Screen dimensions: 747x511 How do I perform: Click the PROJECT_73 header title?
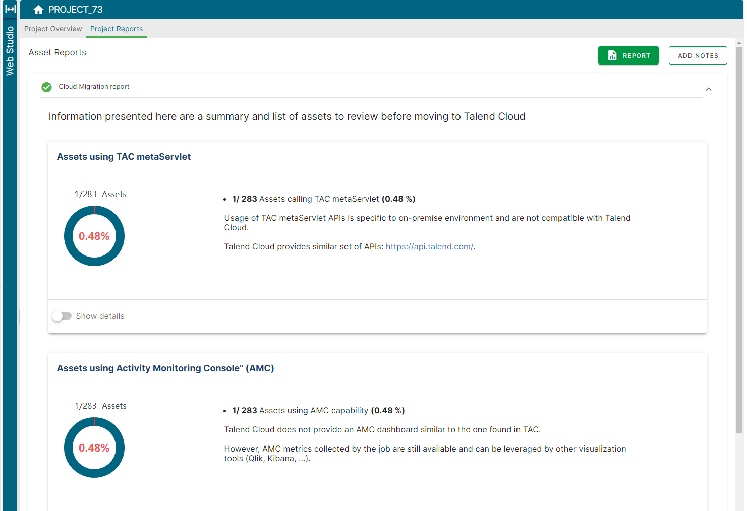(x=75, y=9)
